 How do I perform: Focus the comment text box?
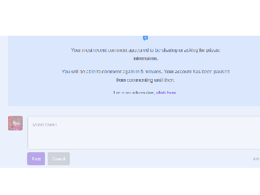coord(144,133)
